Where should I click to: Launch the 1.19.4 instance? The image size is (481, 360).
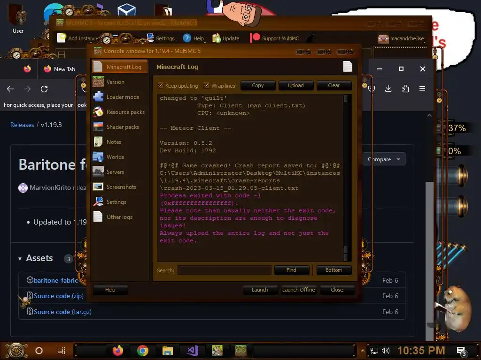(x=260, y=290)
